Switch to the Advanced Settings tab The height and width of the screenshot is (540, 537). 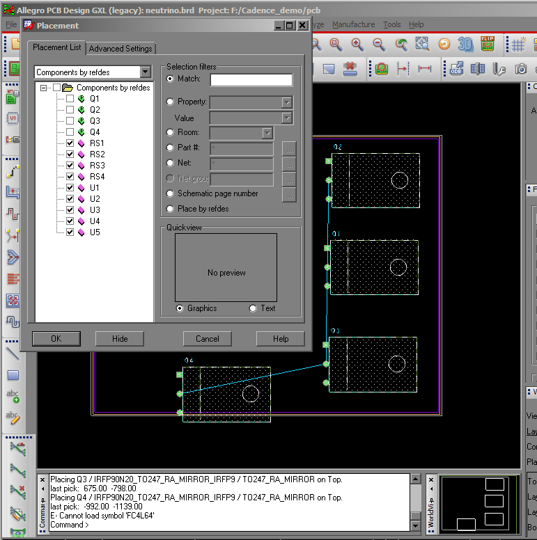(x=120, y=49)
